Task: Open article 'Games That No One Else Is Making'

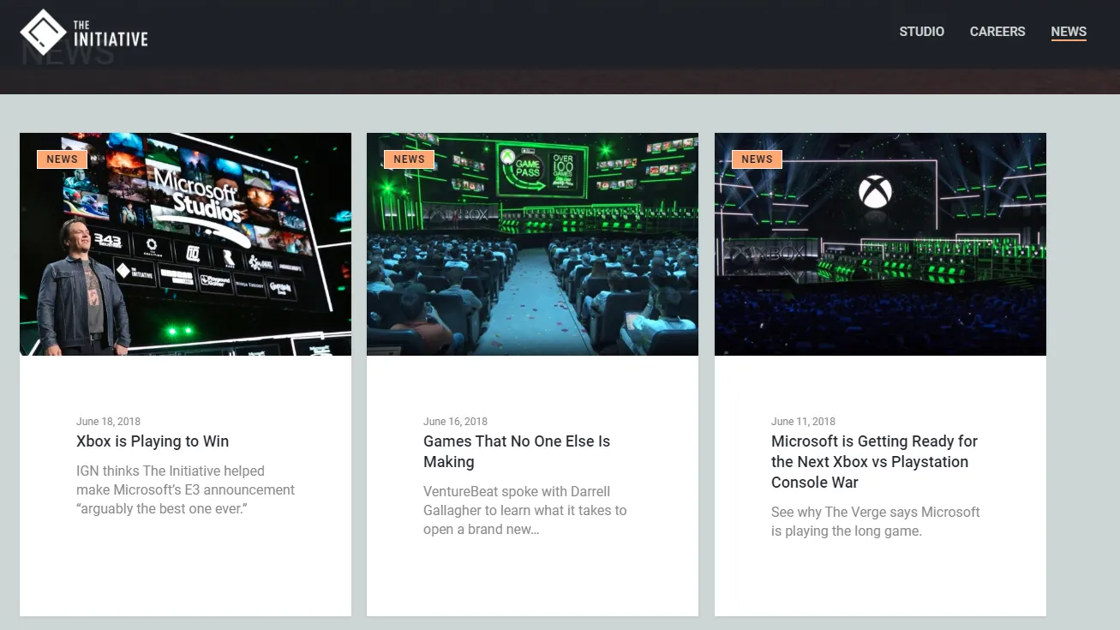Action: coord(517,452)
